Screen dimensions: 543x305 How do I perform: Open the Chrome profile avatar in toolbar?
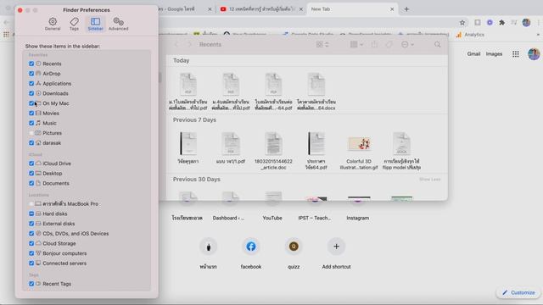click(x=526, y=23)
